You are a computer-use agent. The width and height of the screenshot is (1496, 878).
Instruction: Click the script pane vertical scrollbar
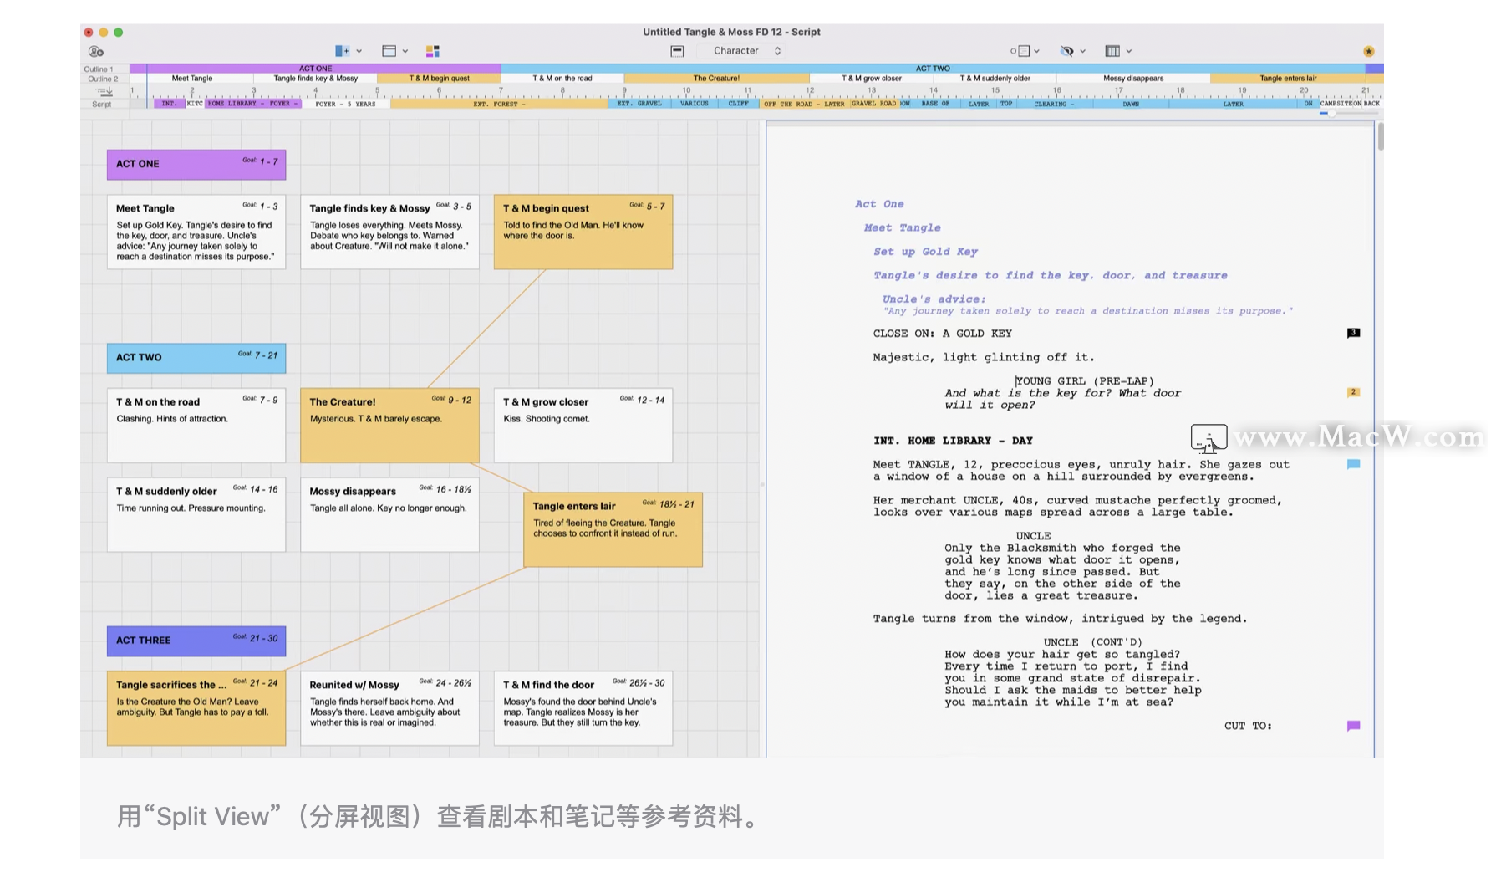coord(1381,137)
